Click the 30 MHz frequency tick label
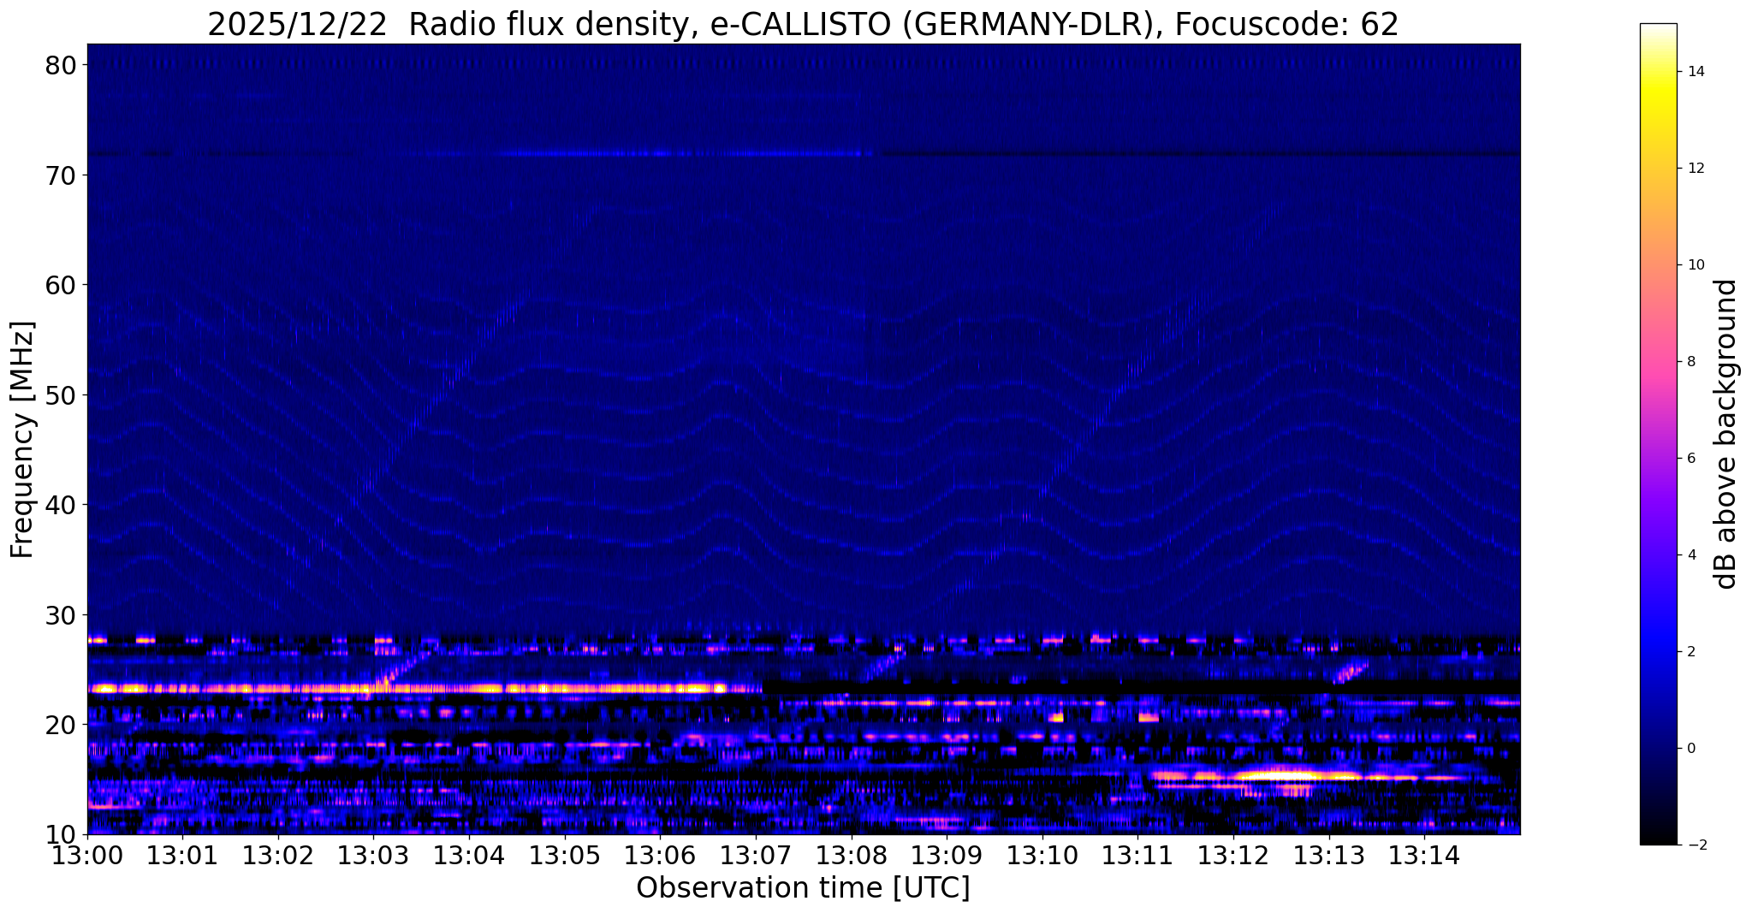This screenshot has height=913, width=1752. 62,615
